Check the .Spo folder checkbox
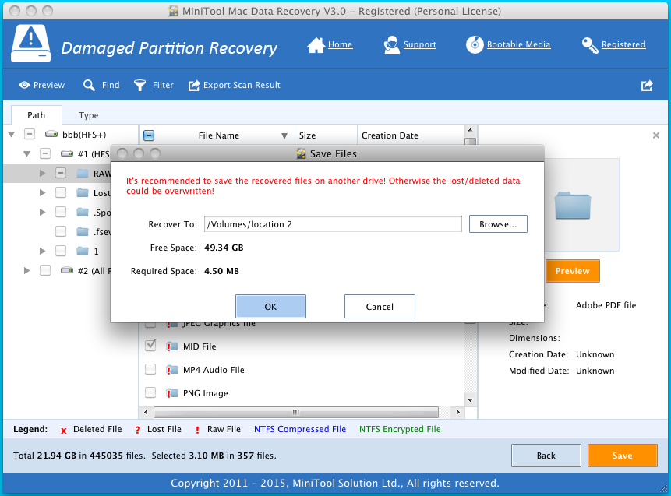Viewport: 671px width, 496px height. 61,212
